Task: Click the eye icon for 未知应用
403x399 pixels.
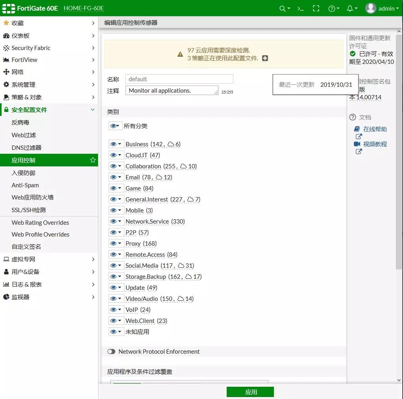Action: 113,332
